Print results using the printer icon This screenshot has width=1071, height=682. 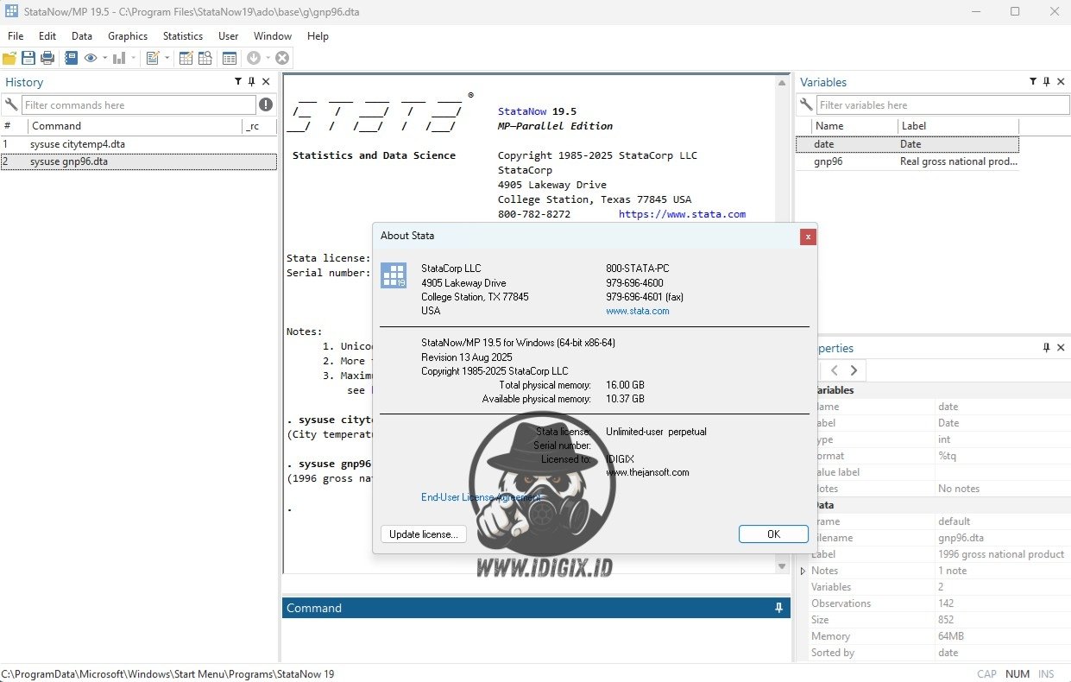point(47,58)
